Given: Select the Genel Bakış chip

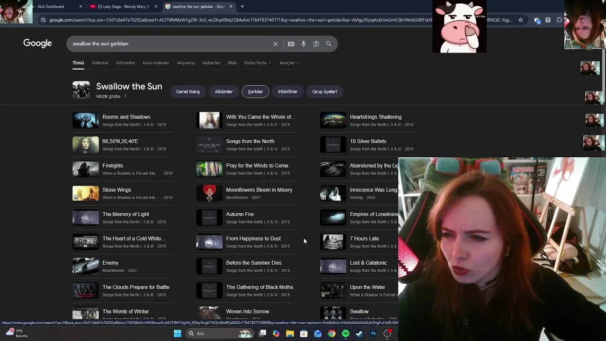Looking at the screenshot, I should (188, 91).
